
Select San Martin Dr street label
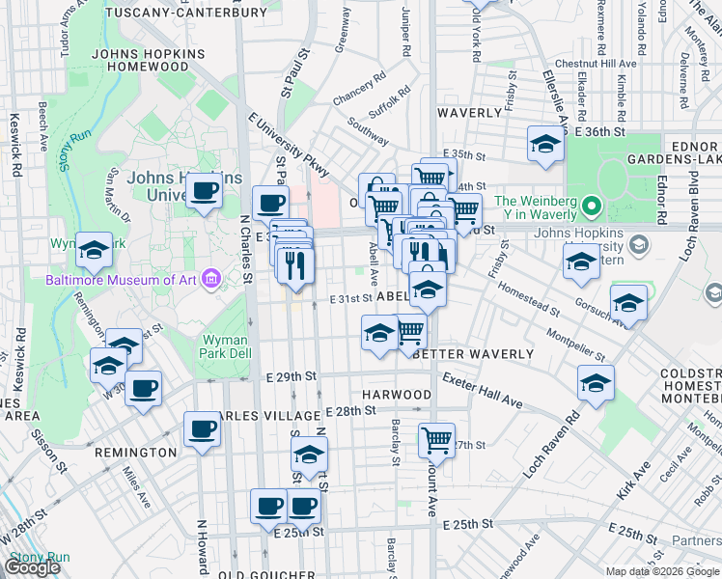coord(118,196)
